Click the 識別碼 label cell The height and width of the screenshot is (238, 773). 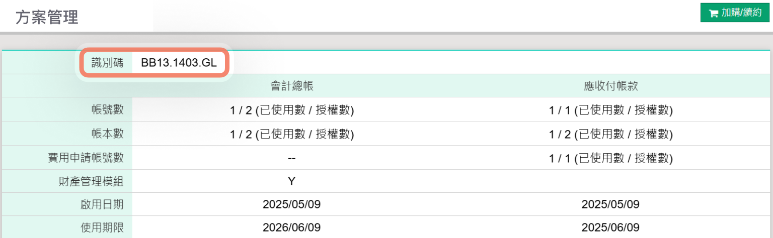[x=107, y=63]
